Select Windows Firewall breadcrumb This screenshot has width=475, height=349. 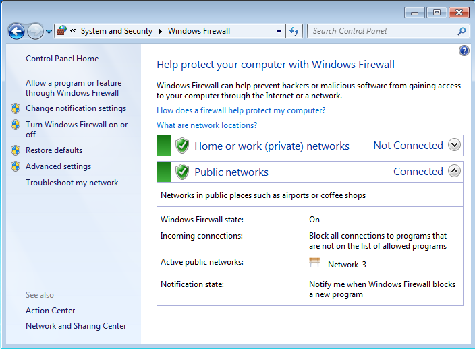[199, 31]
